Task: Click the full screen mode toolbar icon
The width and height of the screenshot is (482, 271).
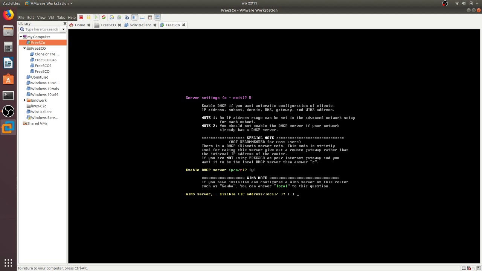Action: [150, 17]
